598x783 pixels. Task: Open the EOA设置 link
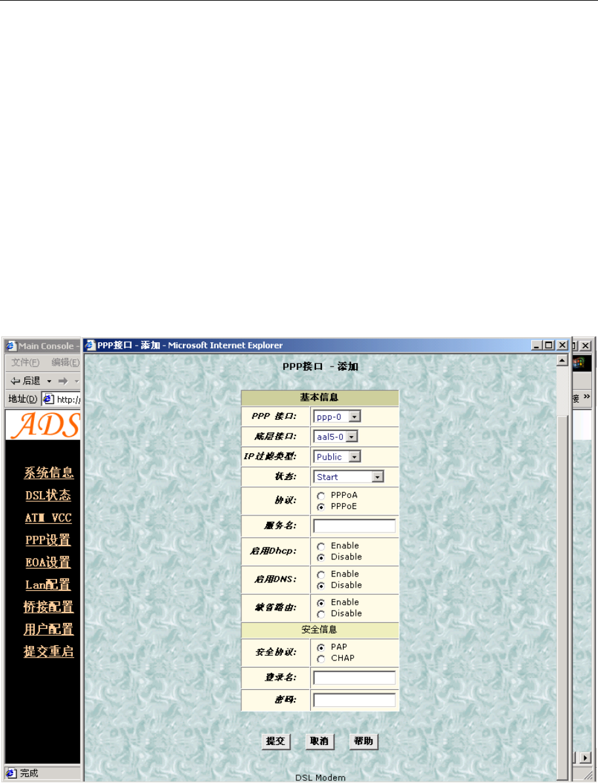point(48,562)
